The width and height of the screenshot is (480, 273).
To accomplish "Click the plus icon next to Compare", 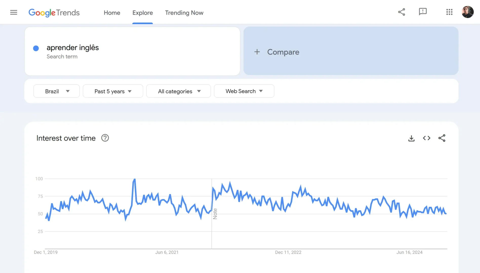I will [257, 52].
